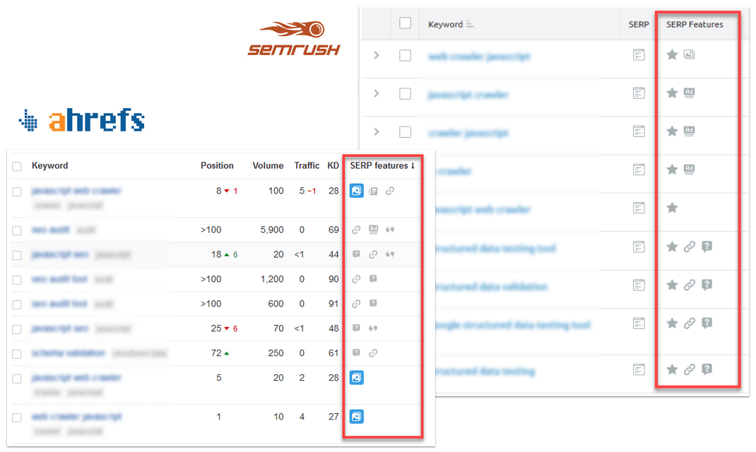This screenshot has width=756, height=452.
Task: Tick the checkbox for Ahrefs row with position 1
Action: coord(17,417)
